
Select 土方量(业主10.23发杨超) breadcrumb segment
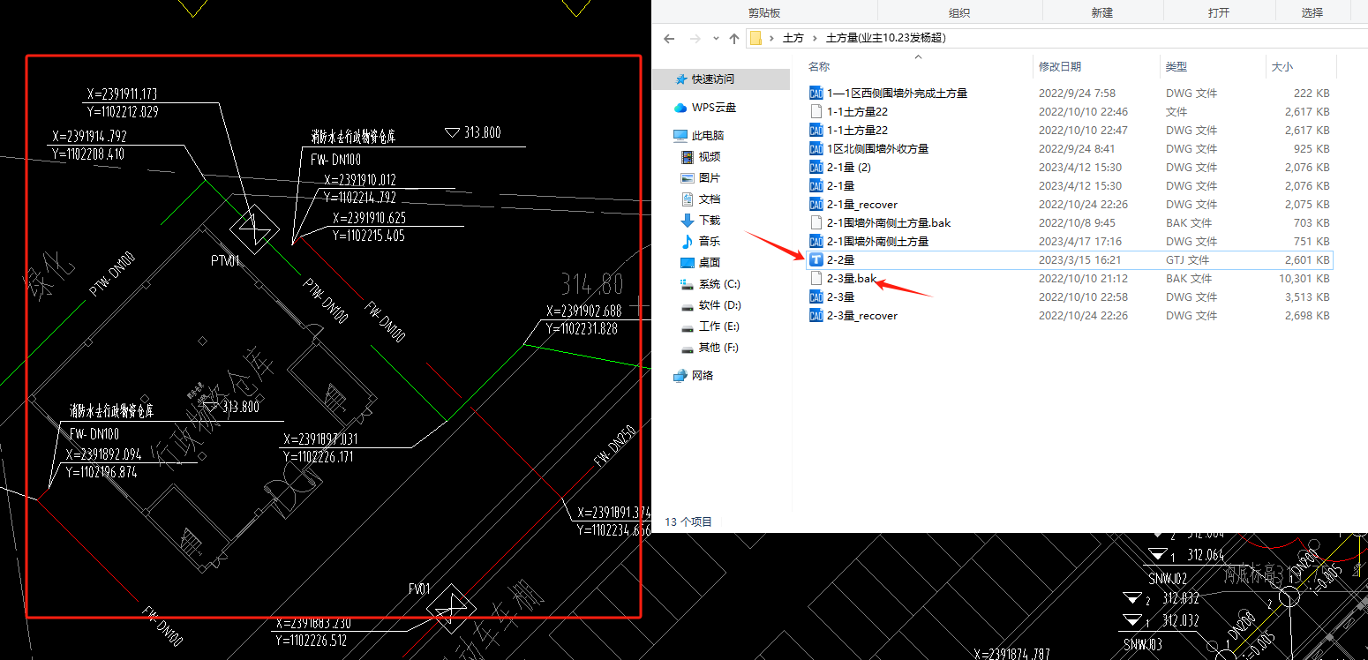coord(885,38)
